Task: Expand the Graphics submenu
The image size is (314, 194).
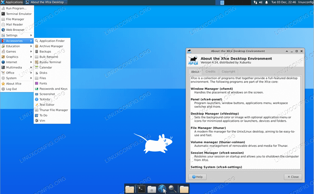Action: pos(17,57)
